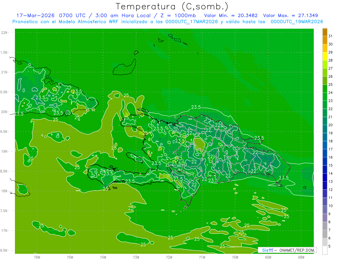Click the 68W longitude axis label
Screen dimensions: 338x261
coord(301,257)
